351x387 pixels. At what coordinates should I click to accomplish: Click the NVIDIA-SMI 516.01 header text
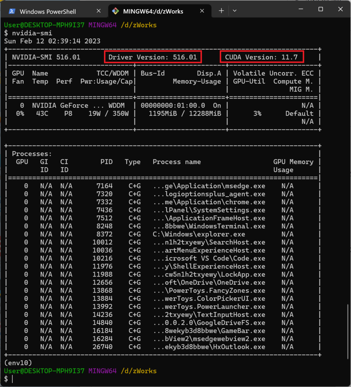coord(46,57)
